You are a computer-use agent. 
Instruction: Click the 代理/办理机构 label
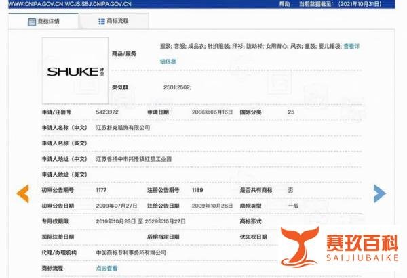click(59, 252)
